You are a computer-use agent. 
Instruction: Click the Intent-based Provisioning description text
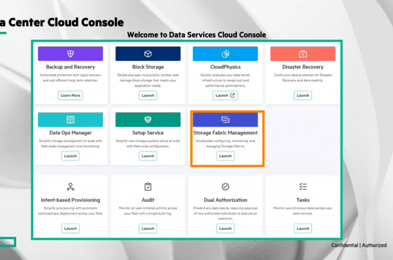click(x=71, y=211)
